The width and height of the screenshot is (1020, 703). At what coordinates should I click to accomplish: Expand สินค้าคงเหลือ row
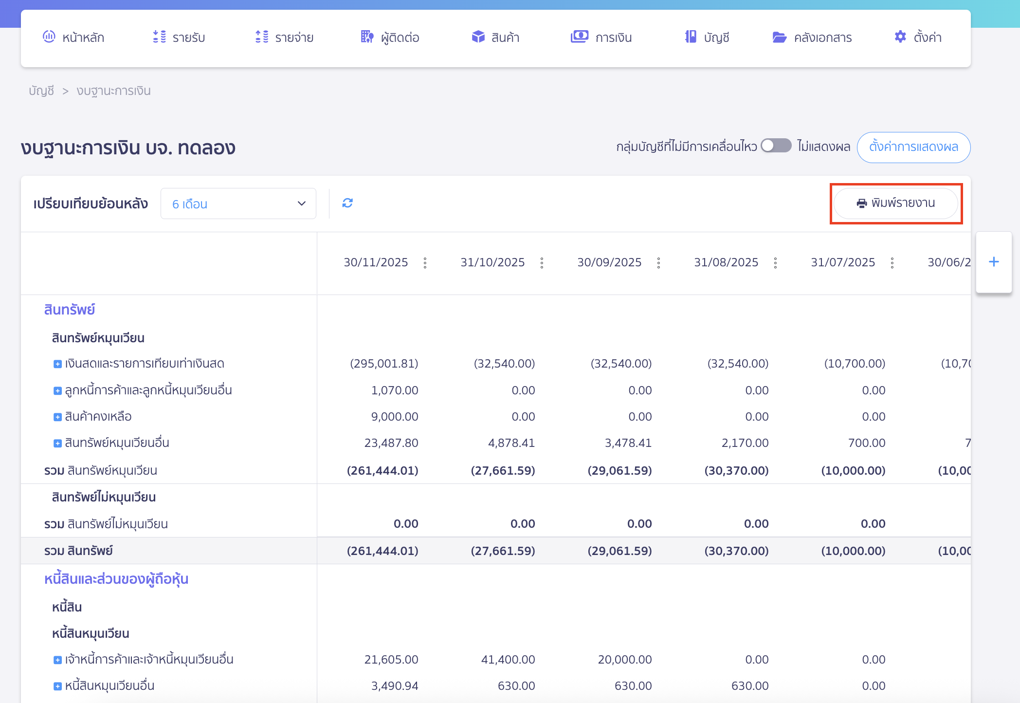[57, 417]
